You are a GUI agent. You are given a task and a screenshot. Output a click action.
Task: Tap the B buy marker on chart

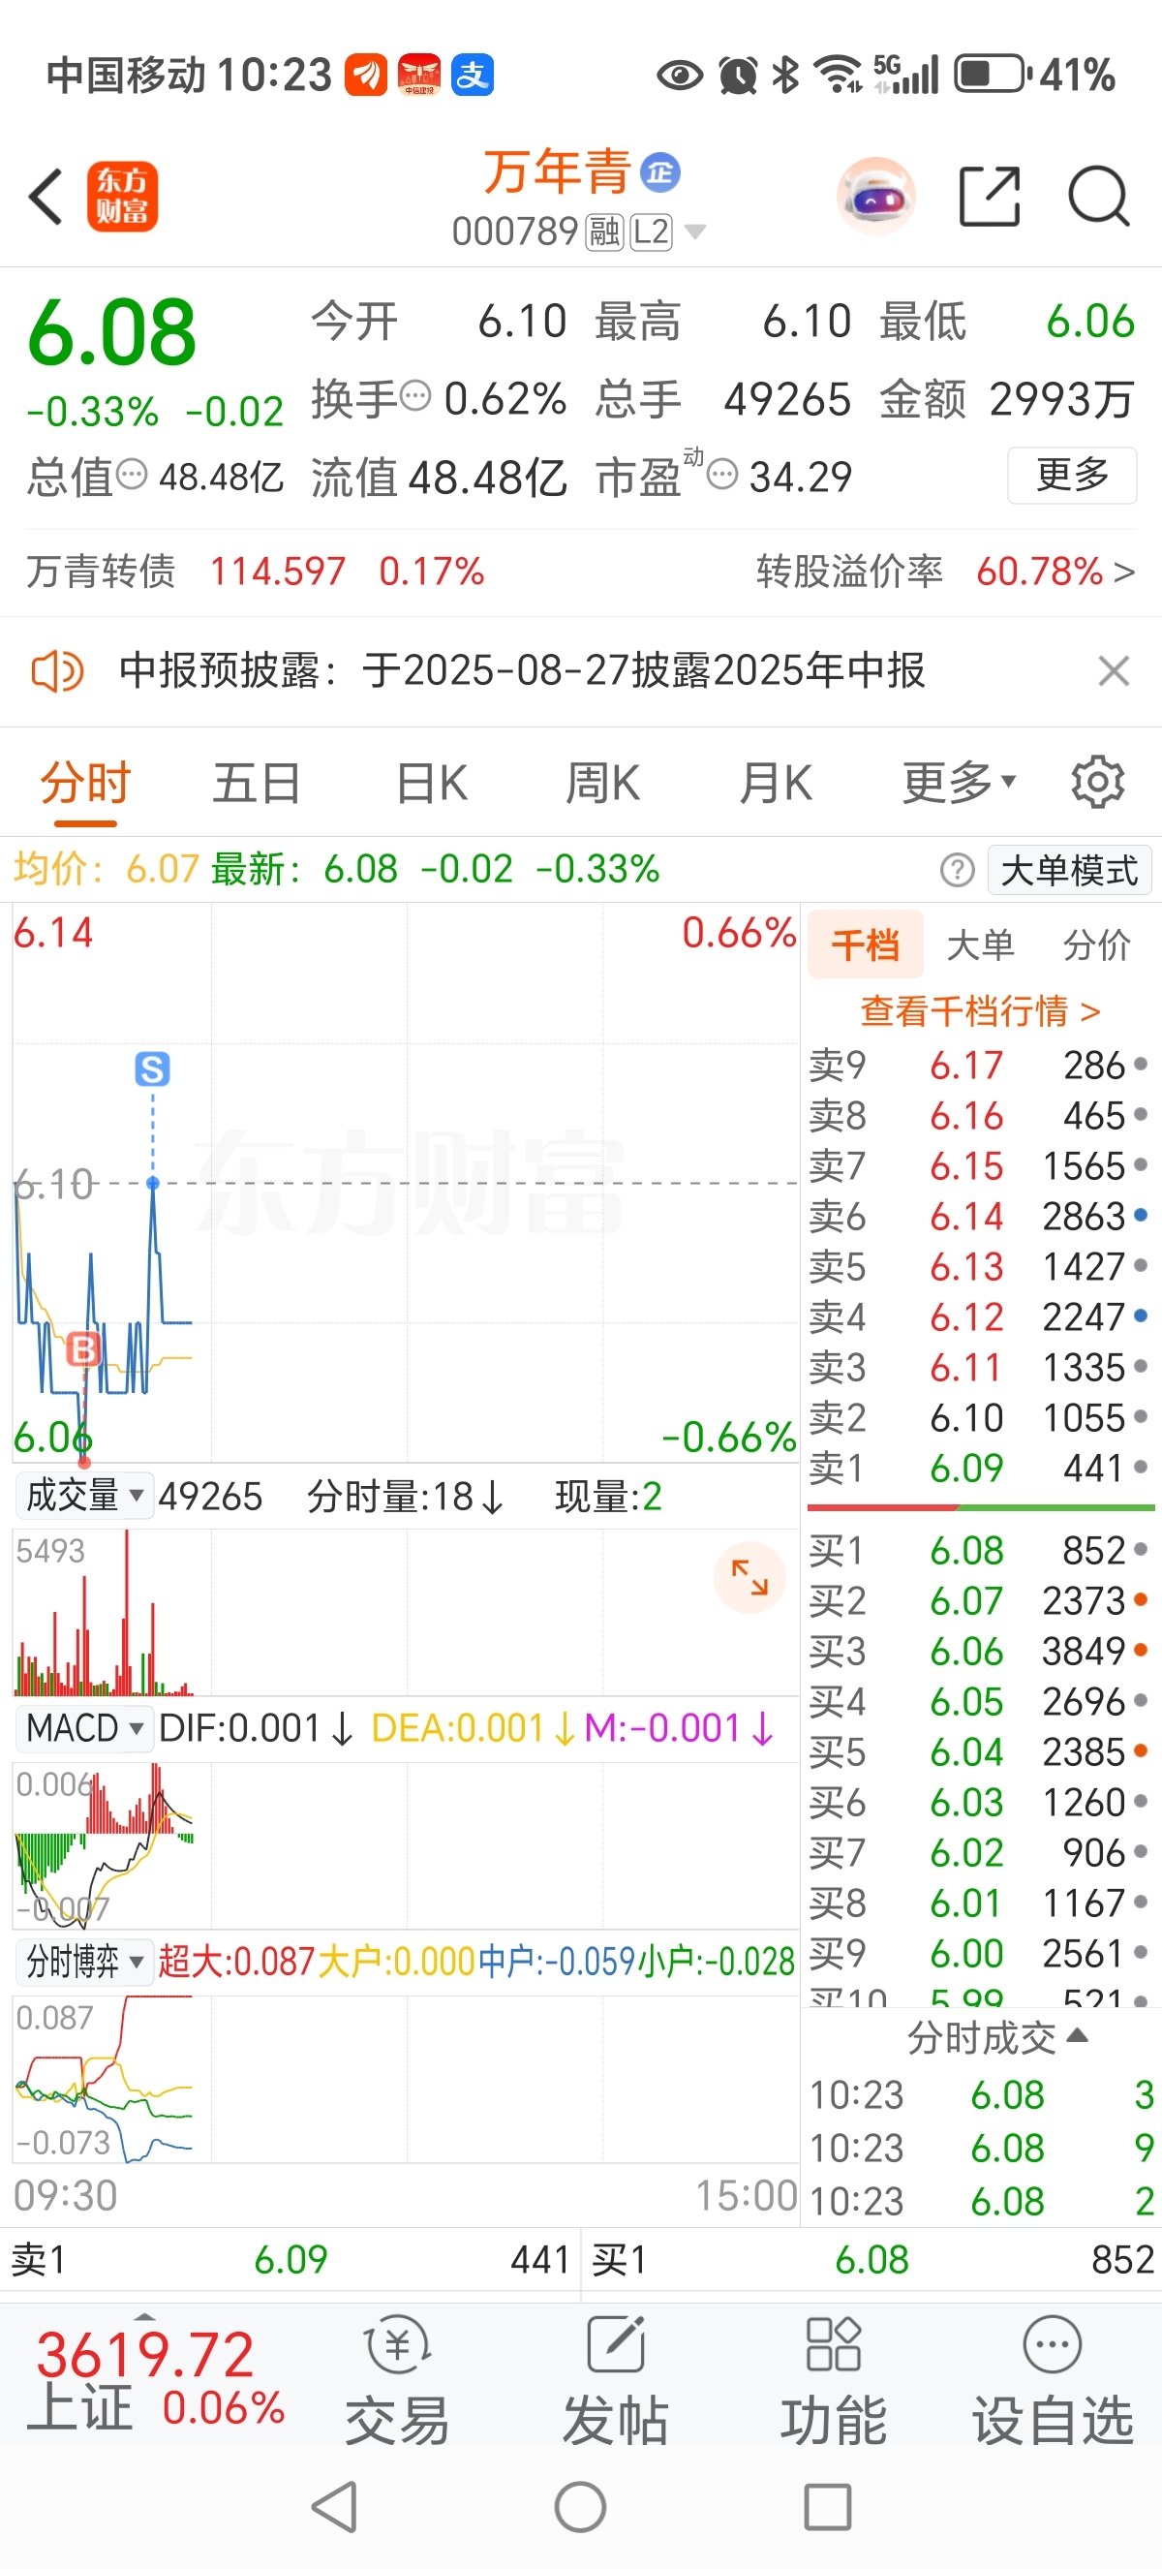[x=83, y=1349]
